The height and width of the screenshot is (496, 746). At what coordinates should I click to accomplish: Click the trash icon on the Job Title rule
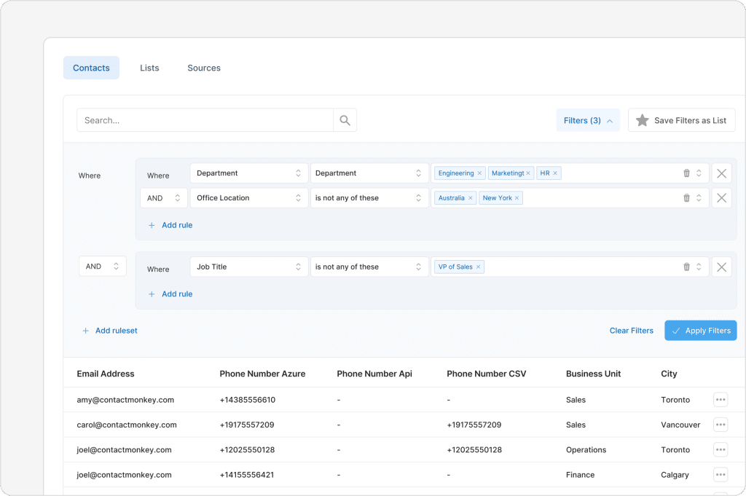click(686, 267)
